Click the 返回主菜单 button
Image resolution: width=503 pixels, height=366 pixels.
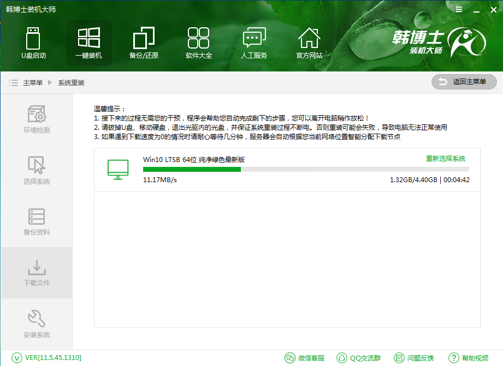[463, 82]
